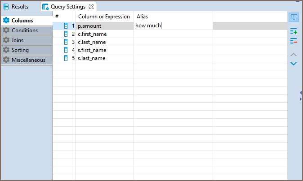Click the 'Column or Expression' header
The width and height of the screenshot is (303, 181).
pos(104,17)
